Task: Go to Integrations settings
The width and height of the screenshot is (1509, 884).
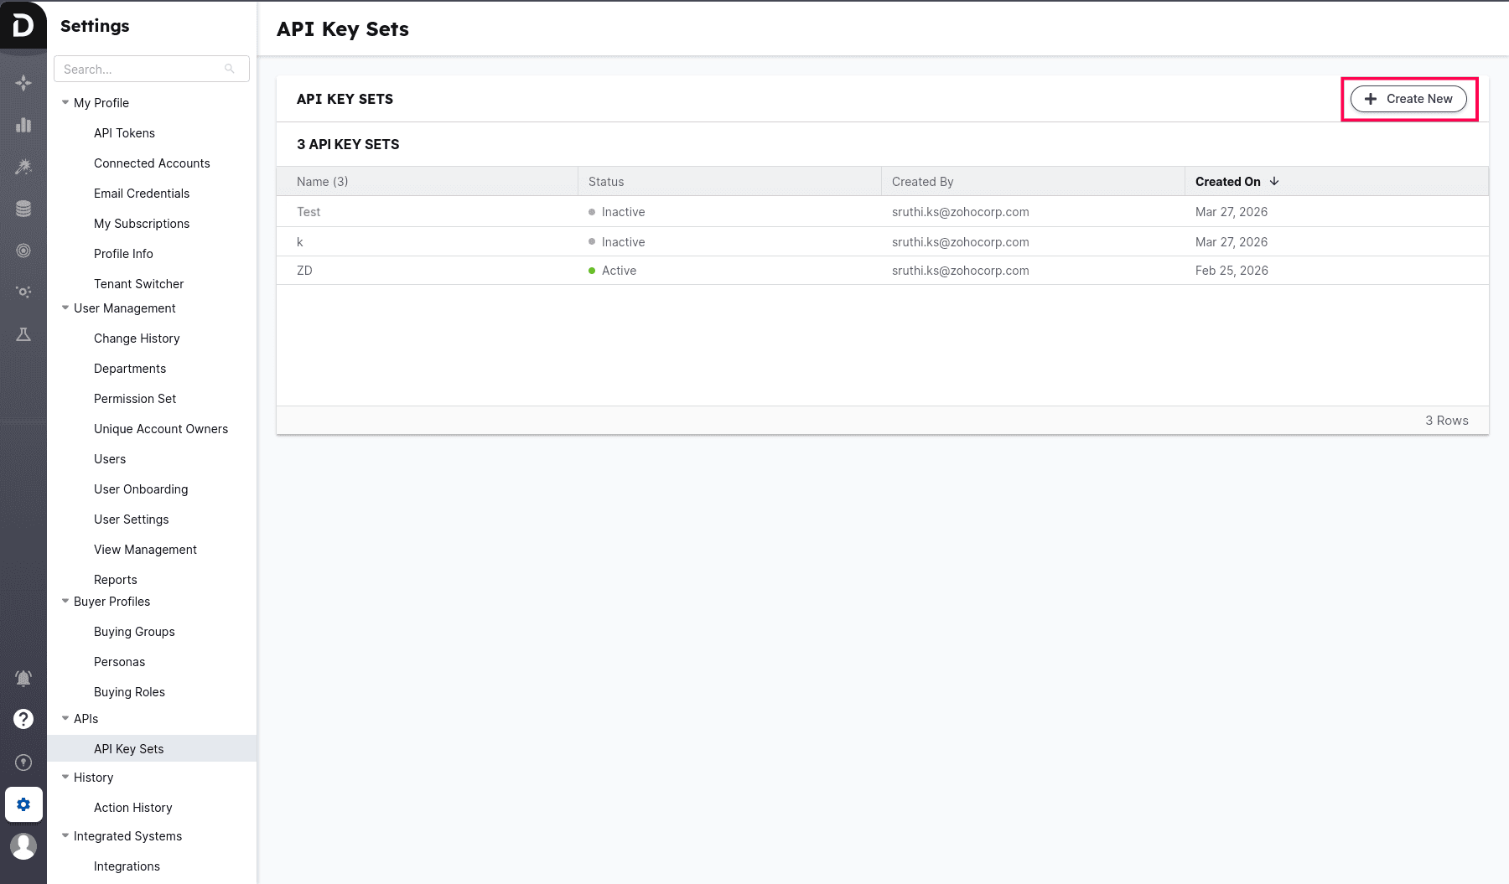Action: pyautogui.click(x=127, y=866)
